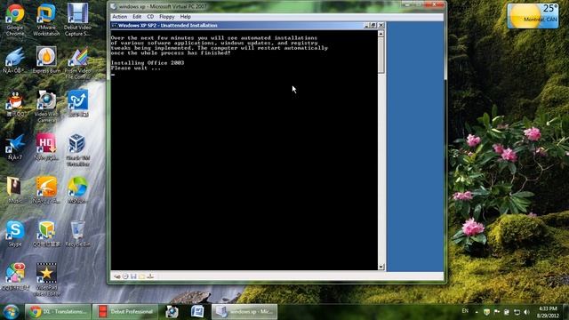Select the blue bird icon beside Express Burn
Viewport: 569px width, 320px height.
coord(14,60)
